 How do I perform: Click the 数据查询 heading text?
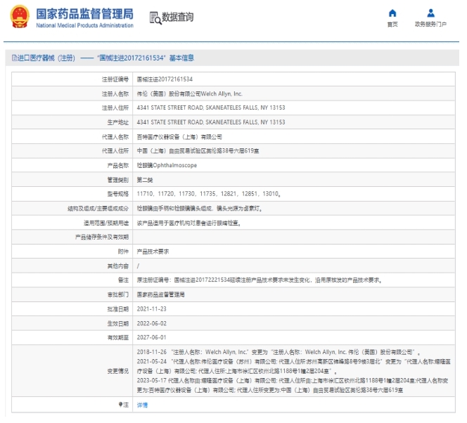coord(177,18)
